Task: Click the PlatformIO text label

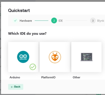Action: (48, 77)
